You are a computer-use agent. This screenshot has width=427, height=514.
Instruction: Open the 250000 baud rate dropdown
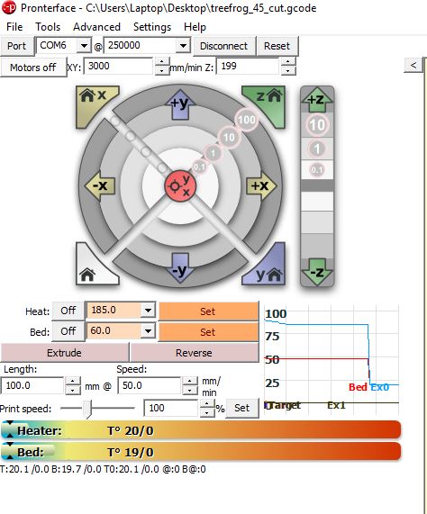(184, 46)
